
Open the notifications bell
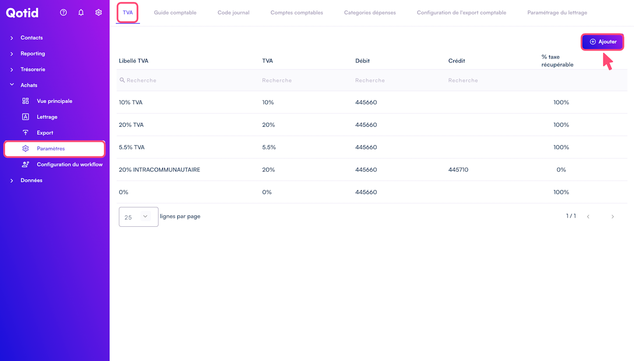(x=81, y=13)
